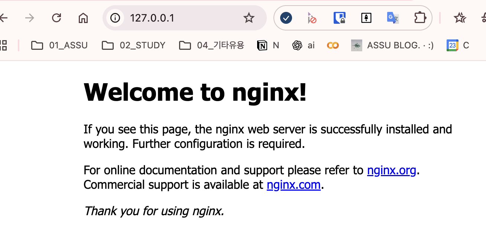486x249 pixels.
Task: Open the ChatGPT ai bookmark
Action: [x=303, y=45]
